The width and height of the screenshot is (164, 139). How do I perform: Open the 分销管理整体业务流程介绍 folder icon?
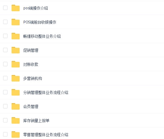tap(16, 92)
